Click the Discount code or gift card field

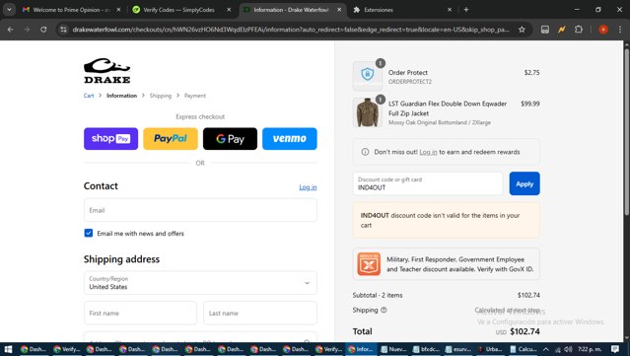[428, 183]
